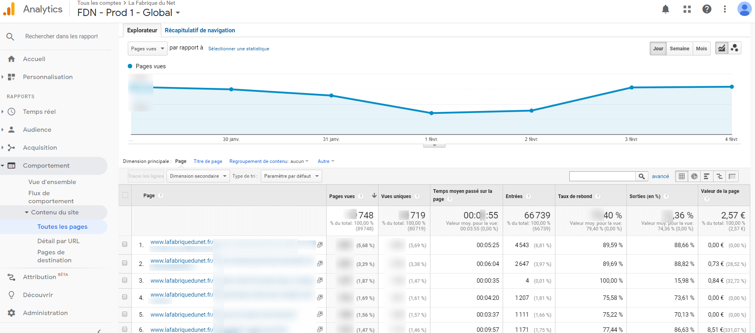The width and height of the screenshot is (755, 333).
Task: Open Audience in the sidebar menu
Action: coord(37,130)
